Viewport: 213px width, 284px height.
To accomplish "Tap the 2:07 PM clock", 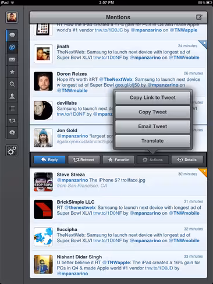I will click(106, 2).
